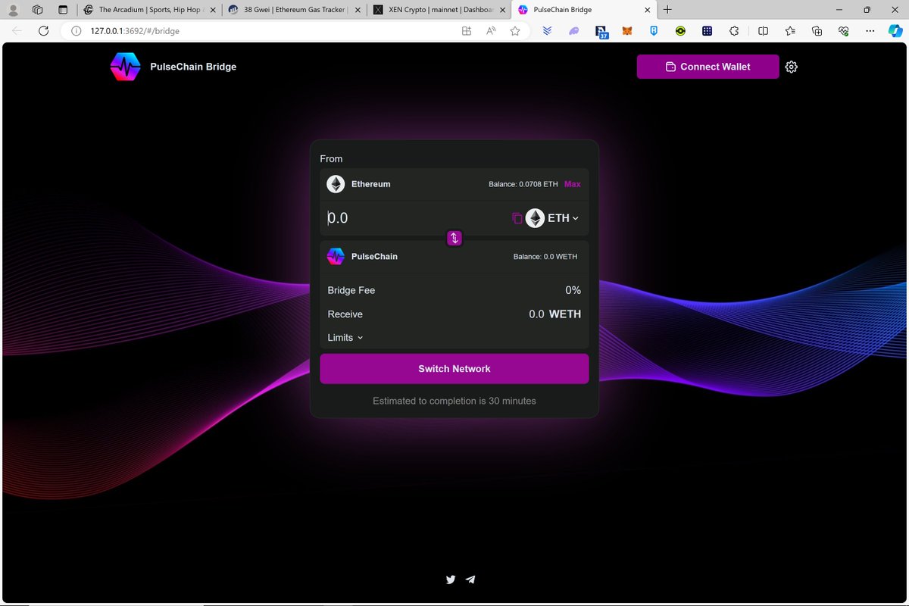The image size is (909, 606).
Task: Click the Balance: 0.0708 ETH text
Action: [523, 184]
